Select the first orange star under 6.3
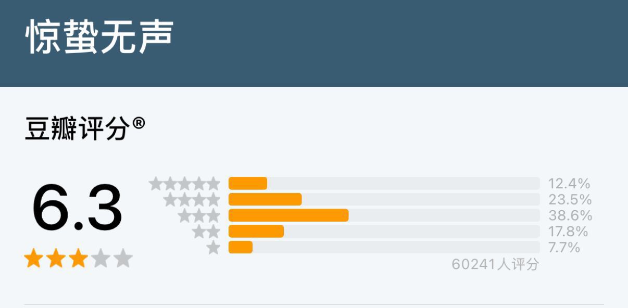This screenshot has width=628, height=308. tap(33, 259)
